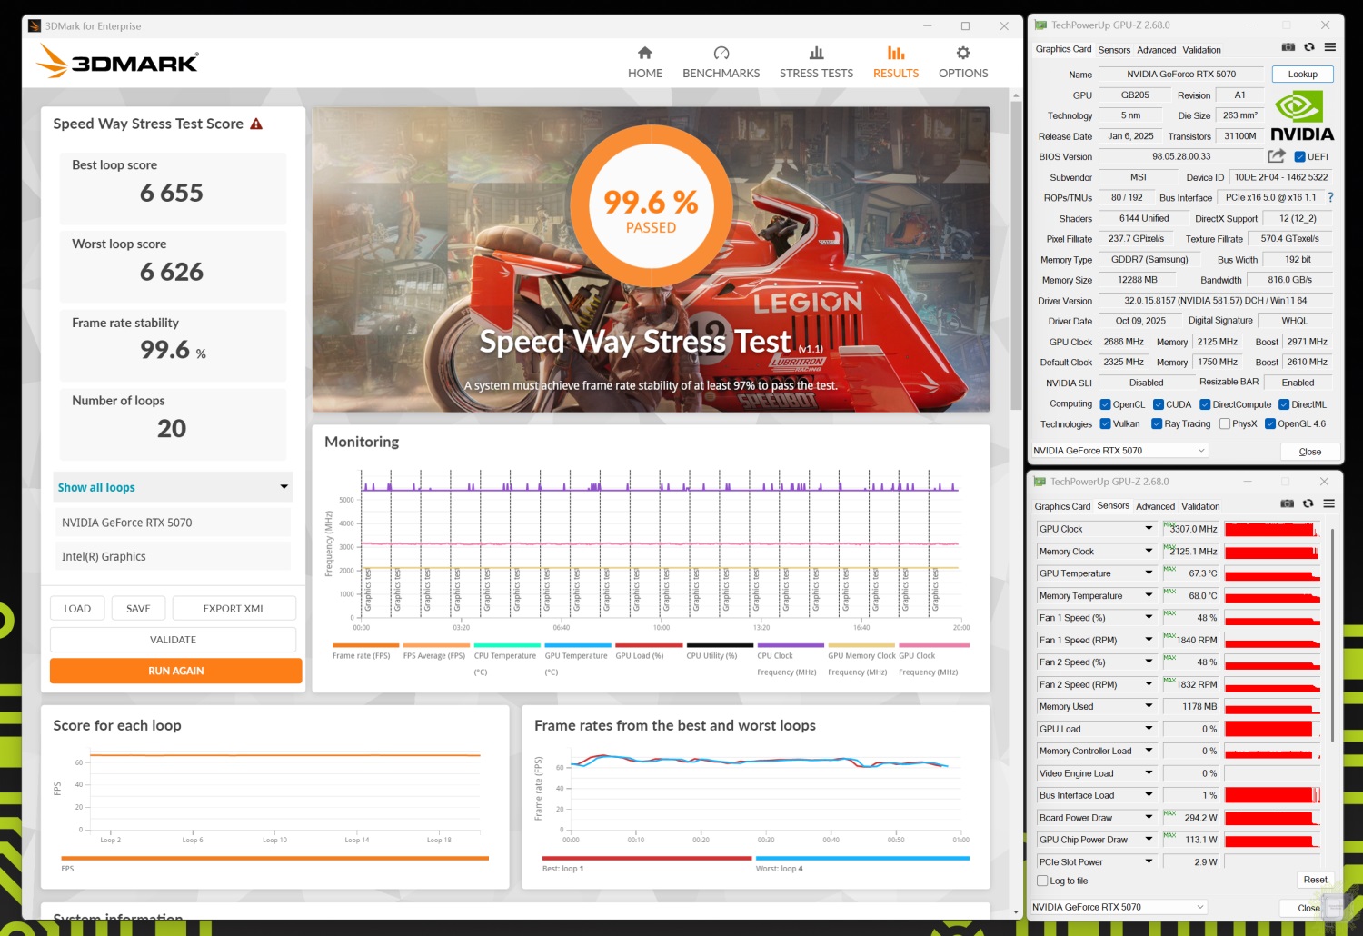The image size is (1363, 936).
Task: Click the NVIDIA logo in GPU-Z
Action: pos(1301,116)
